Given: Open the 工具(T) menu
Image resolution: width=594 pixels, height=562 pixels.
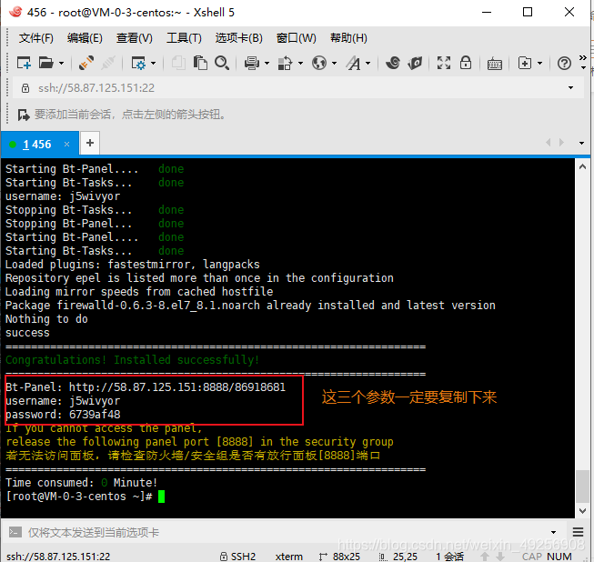Looking at the screenshot, I should pos(184,38).
